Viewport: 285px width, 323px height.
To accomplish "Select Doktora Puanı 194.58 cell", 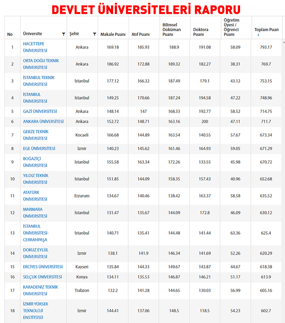I will click(205, 98).
